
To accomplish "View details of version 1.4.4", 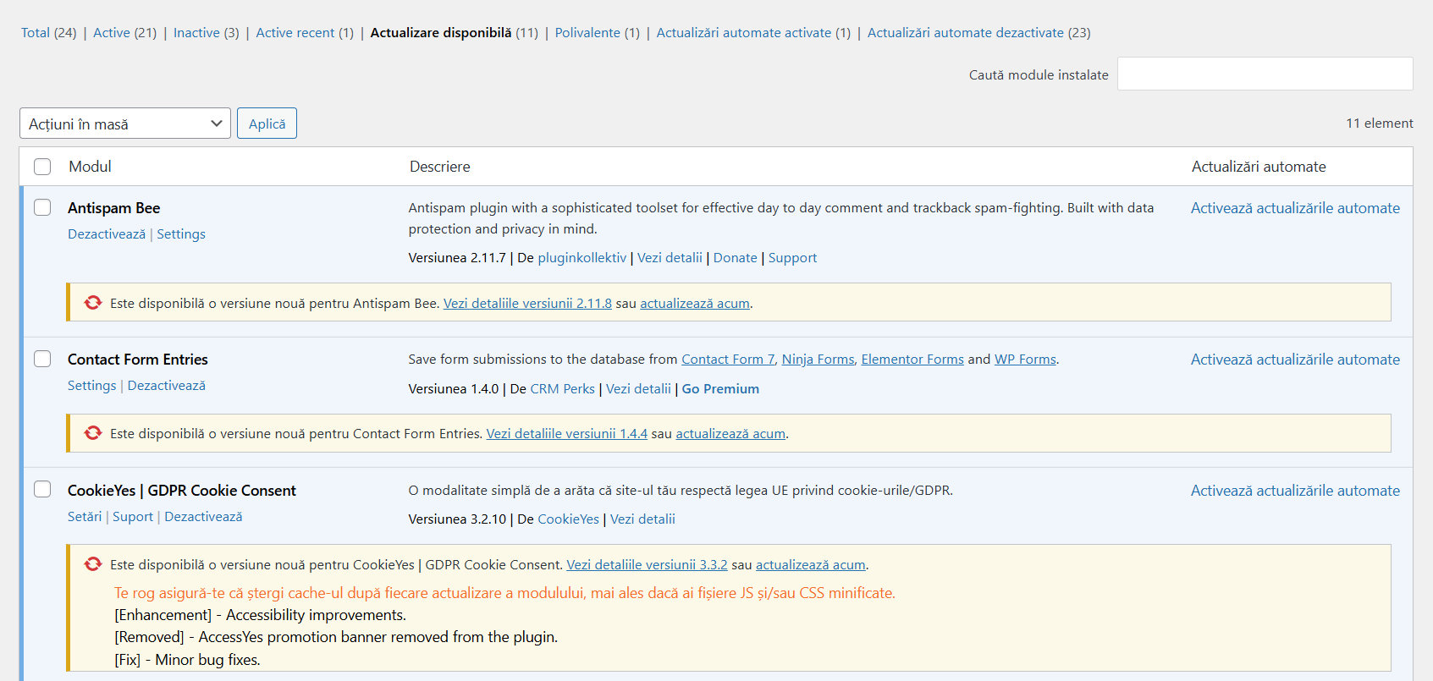I will pos(567,434).
